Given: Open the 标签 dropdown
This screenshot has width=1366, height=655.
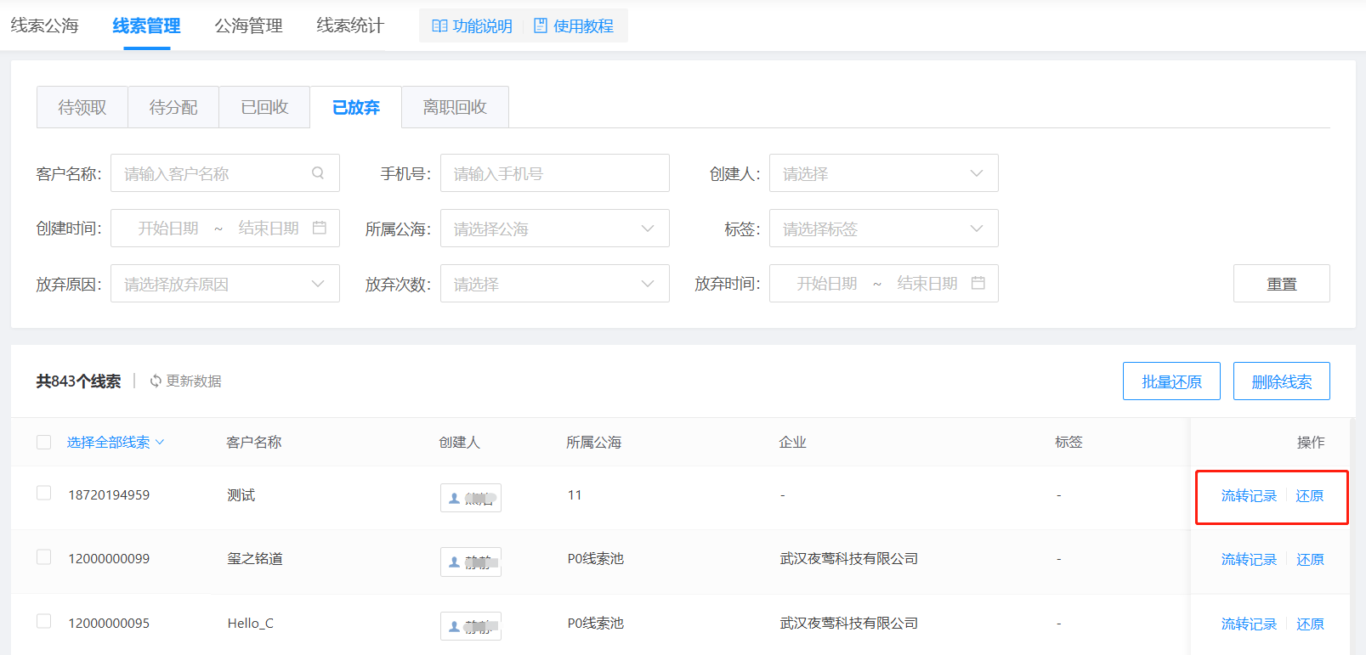Looking at the screenshot, I should pyautogui.click(x=884, y=229).
